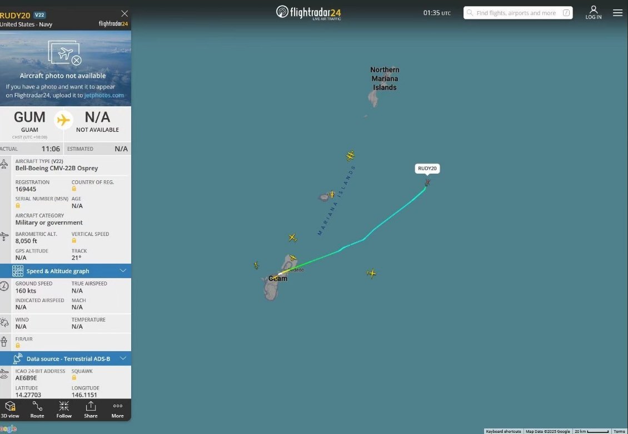Open Keyboard shortcuts at map footer
The width and height of the screenshot is (628, 434).
[503, 431]
